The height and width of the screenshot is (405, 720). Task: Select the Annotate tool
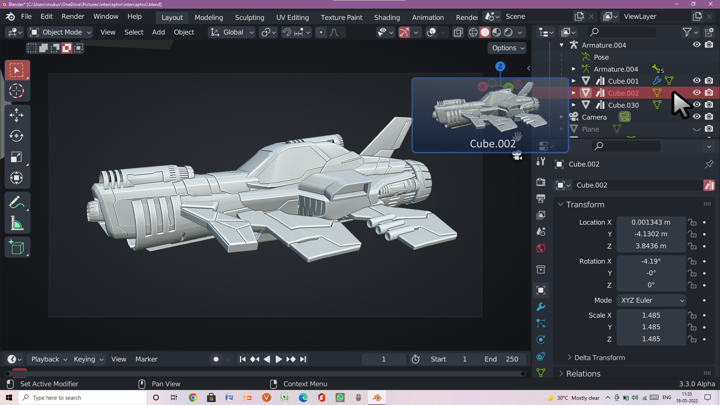click(x=16, y=202)
